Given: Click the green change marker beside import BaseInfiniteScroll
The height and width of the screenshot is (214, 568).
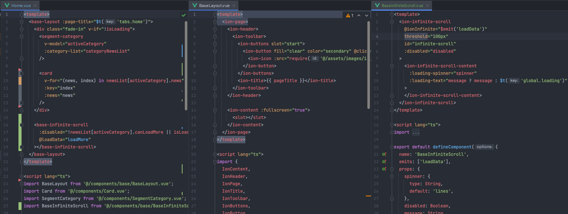Looking at the screenshot, I should click(20, 206).
